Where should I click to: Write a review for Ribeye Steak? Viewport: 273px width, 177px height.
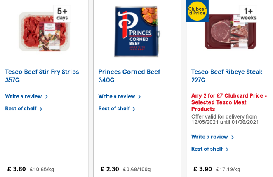click(x=209, y=137)
